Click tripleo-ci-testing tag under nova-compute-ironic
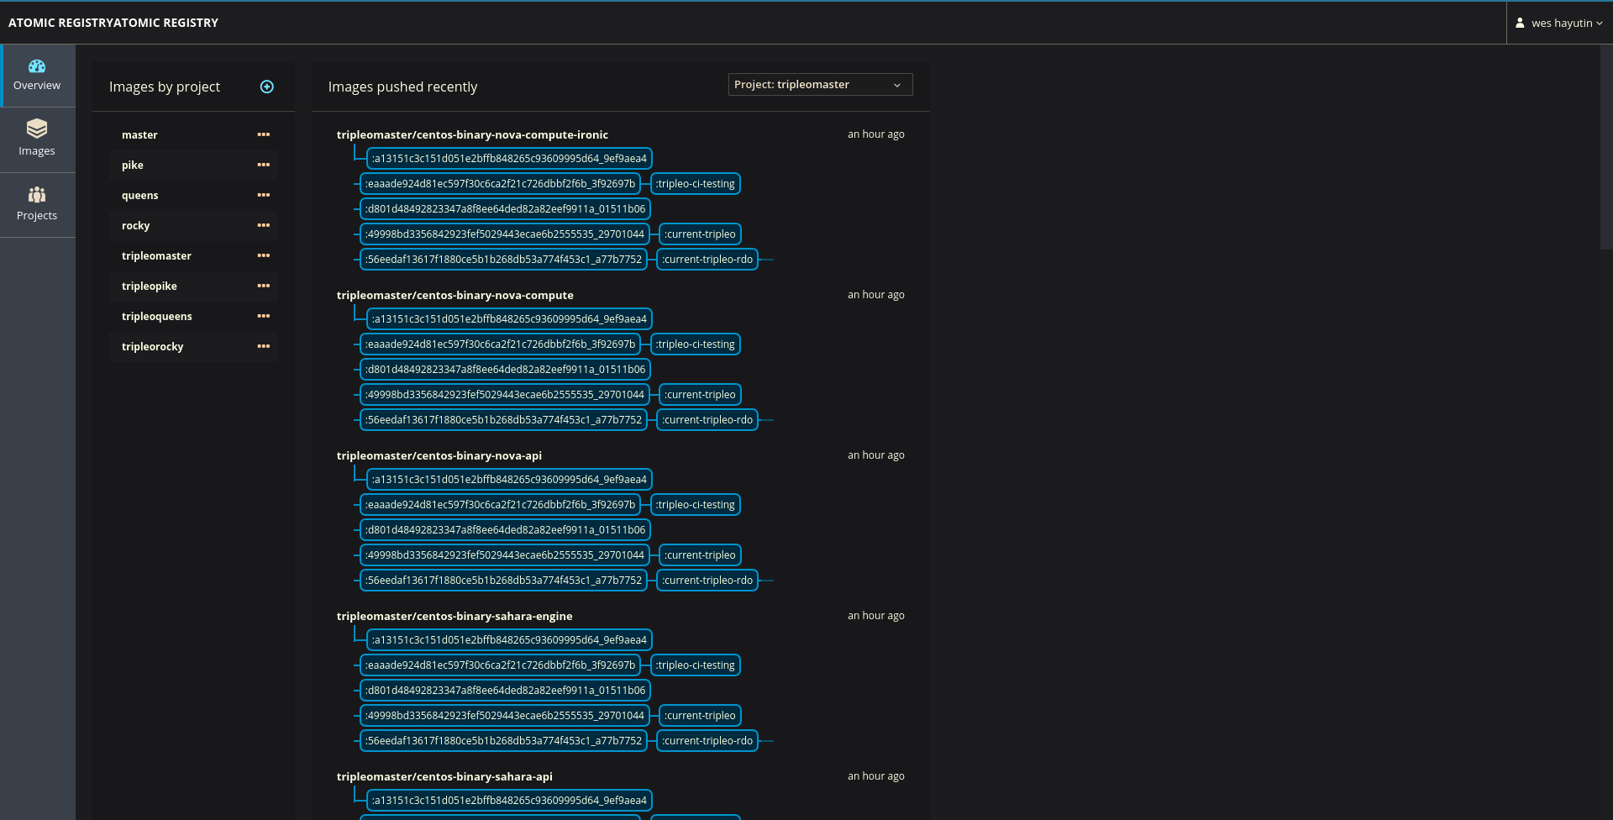The image size is (1613, 820). coord(695,183)
